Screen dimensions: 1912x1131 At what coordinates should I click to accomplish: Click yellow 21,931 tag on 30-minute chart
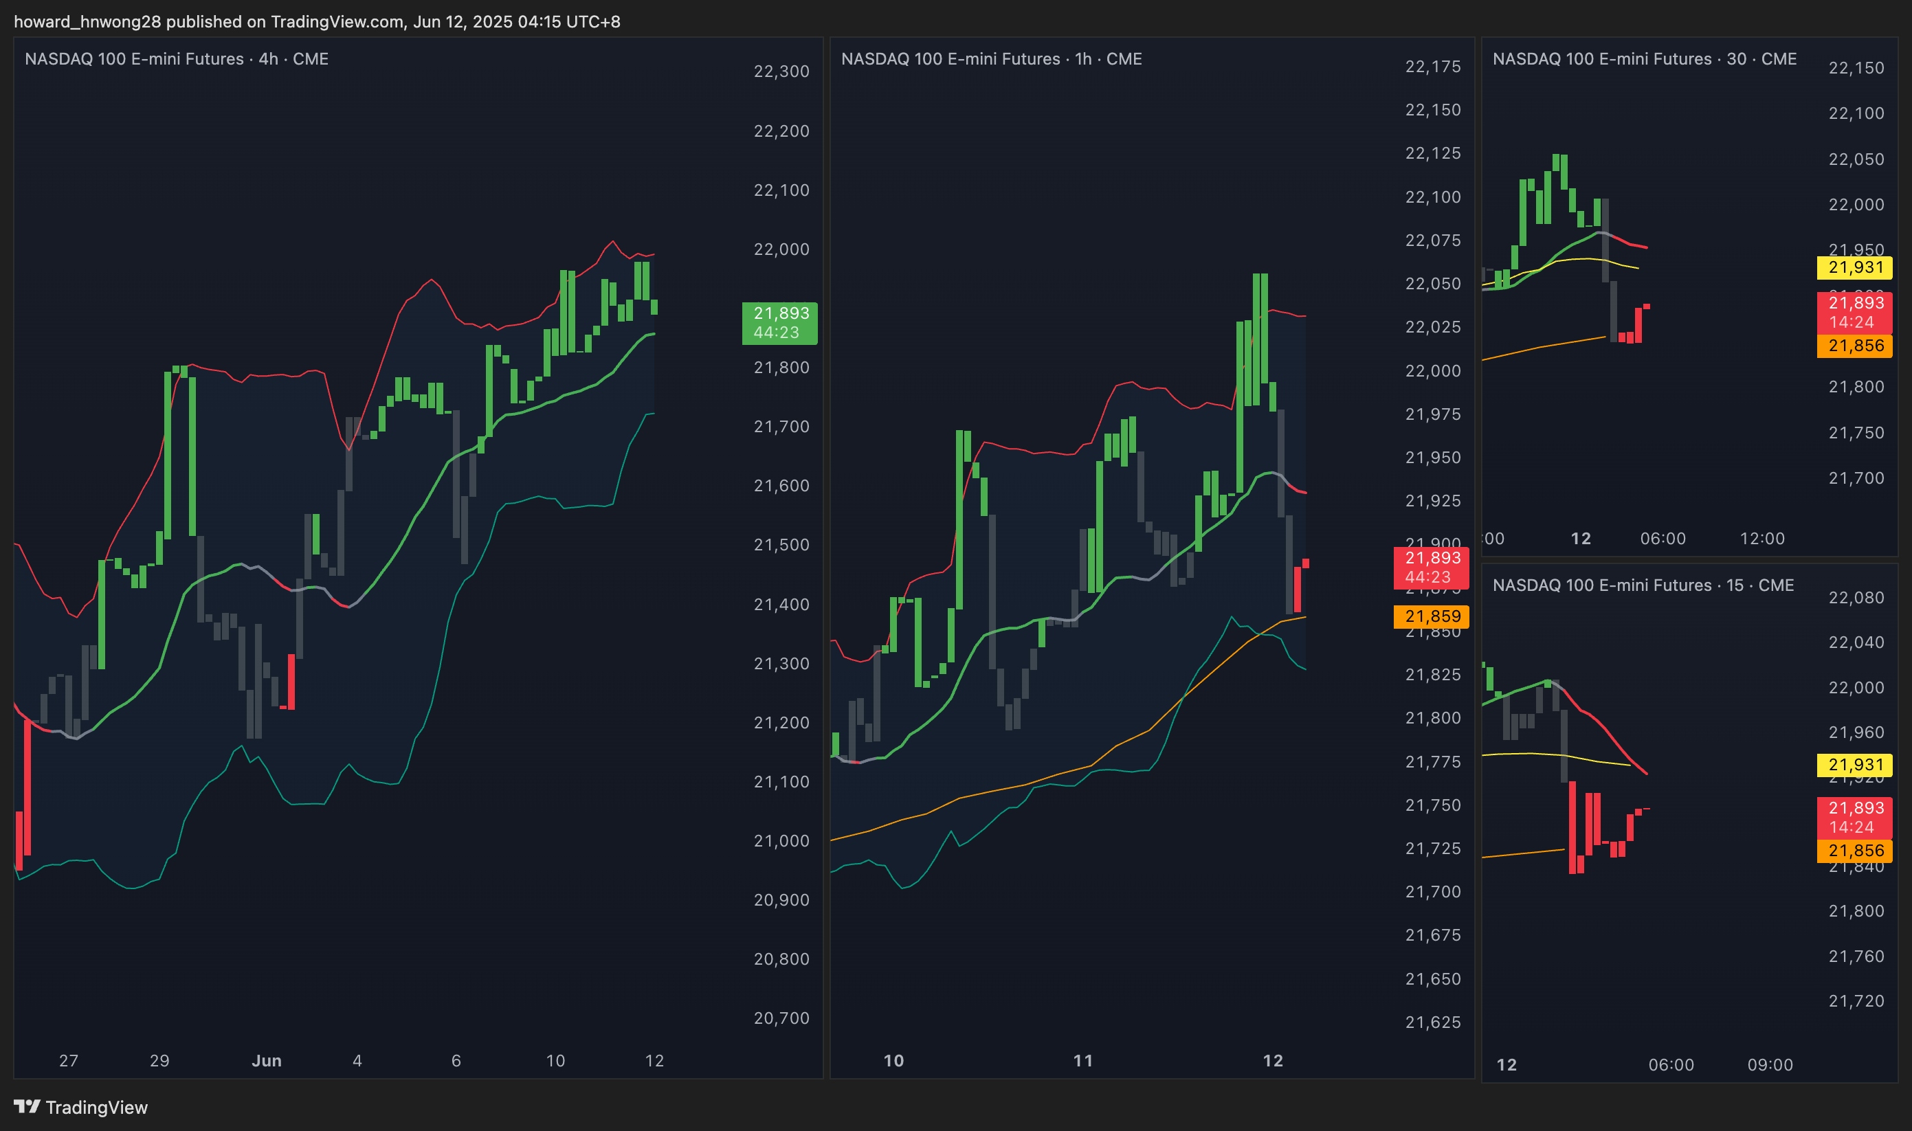point(1854,267)
